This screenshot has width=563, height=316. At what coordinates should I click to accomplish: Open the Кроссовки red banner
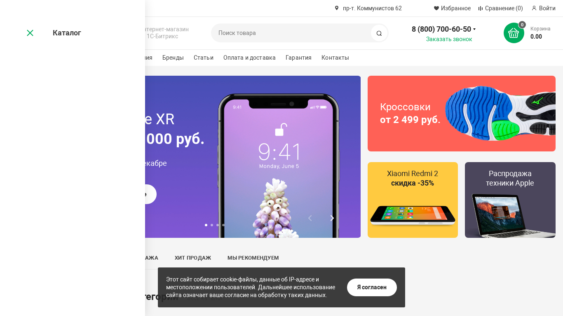coord(462,114)
